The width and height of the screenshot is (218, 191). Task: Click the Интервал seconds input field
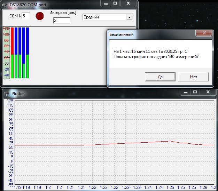(x=61, y=21)
